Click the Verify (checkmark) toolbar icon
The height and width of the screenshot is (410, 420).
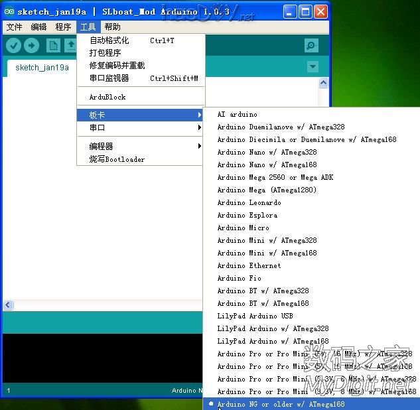click(x=14, y=45)
